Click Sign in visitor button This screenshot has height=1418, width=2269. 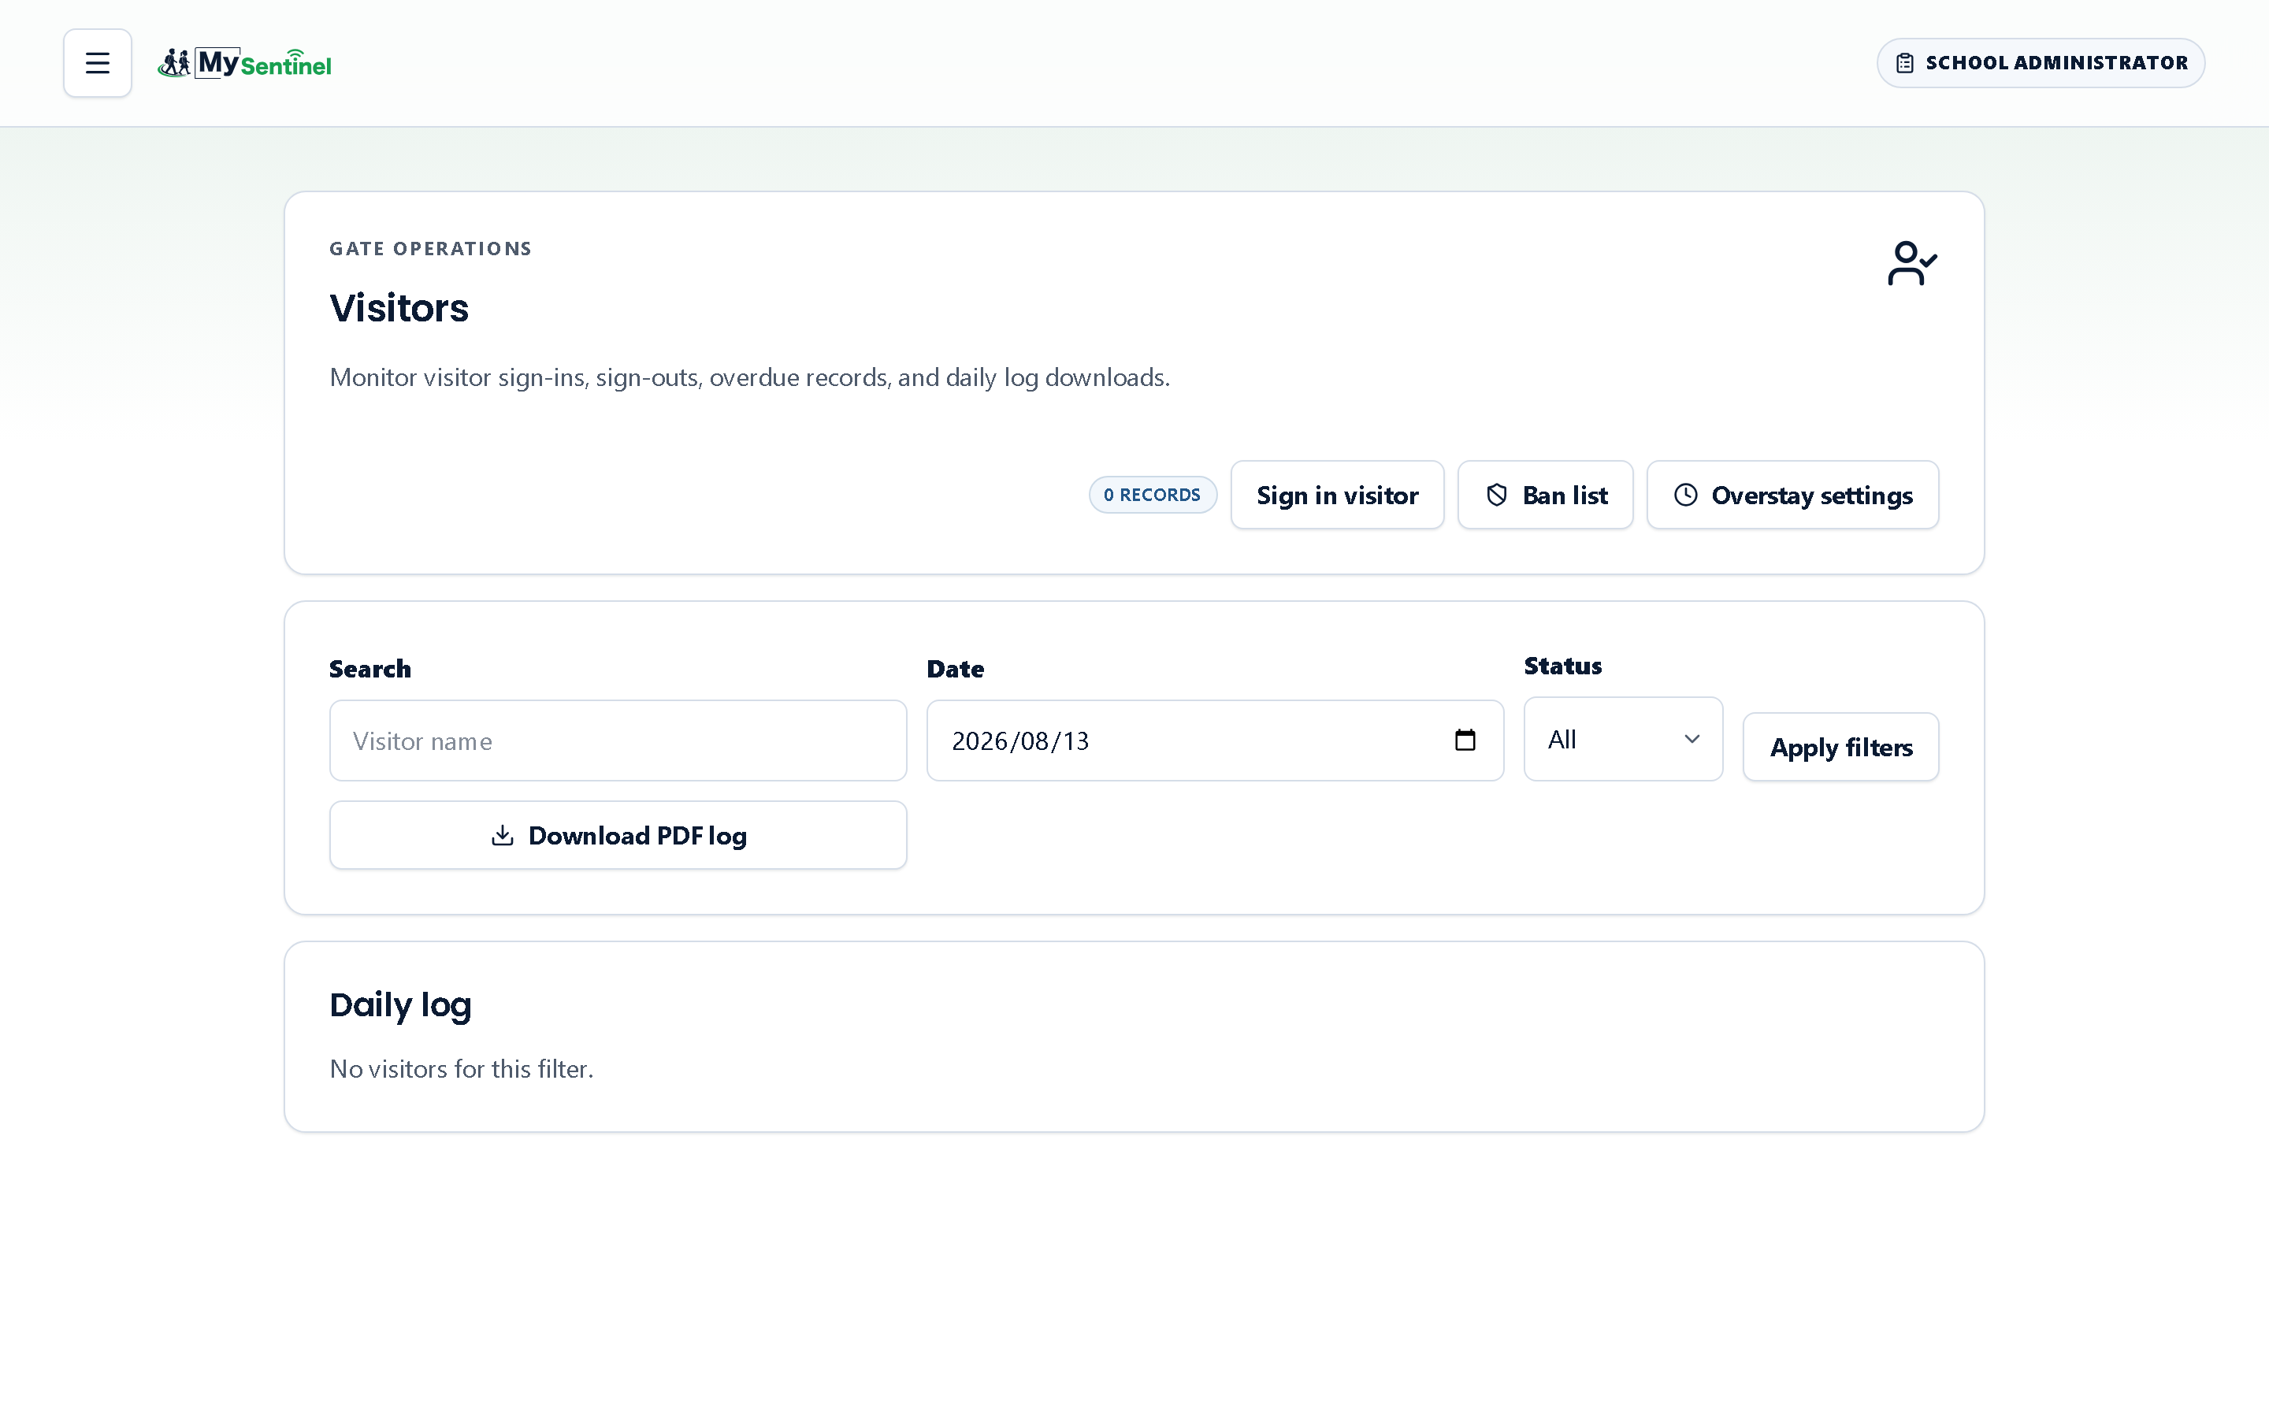pyautogui.click(x=1337, y=496)
